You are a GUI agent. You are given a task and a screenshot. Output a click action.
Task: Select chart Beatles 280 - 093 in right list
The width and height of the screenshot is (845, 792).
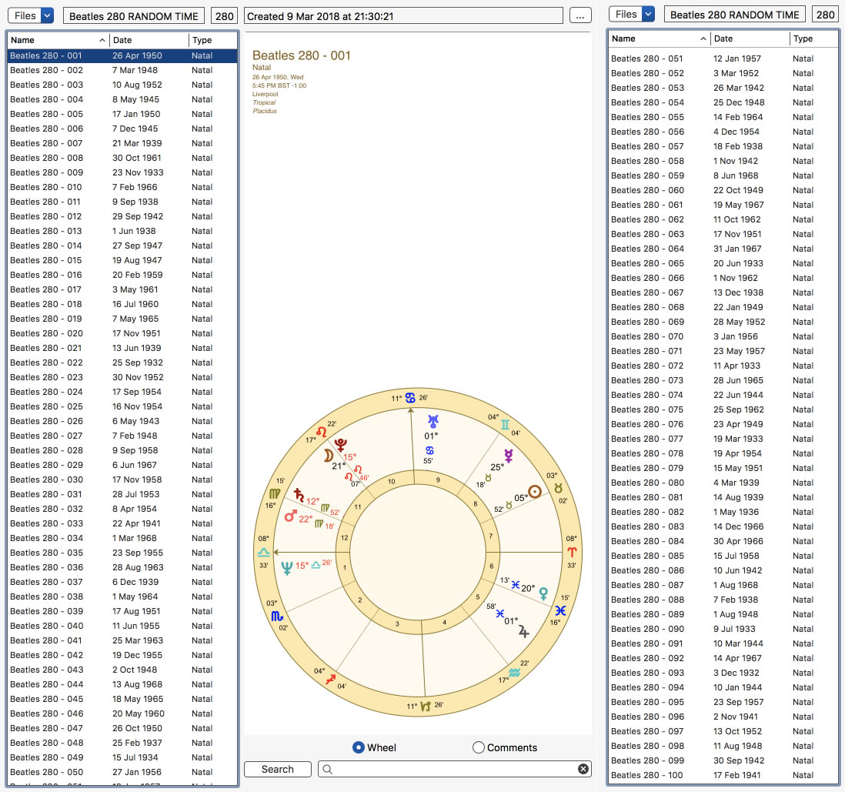(x=723, y=673)
